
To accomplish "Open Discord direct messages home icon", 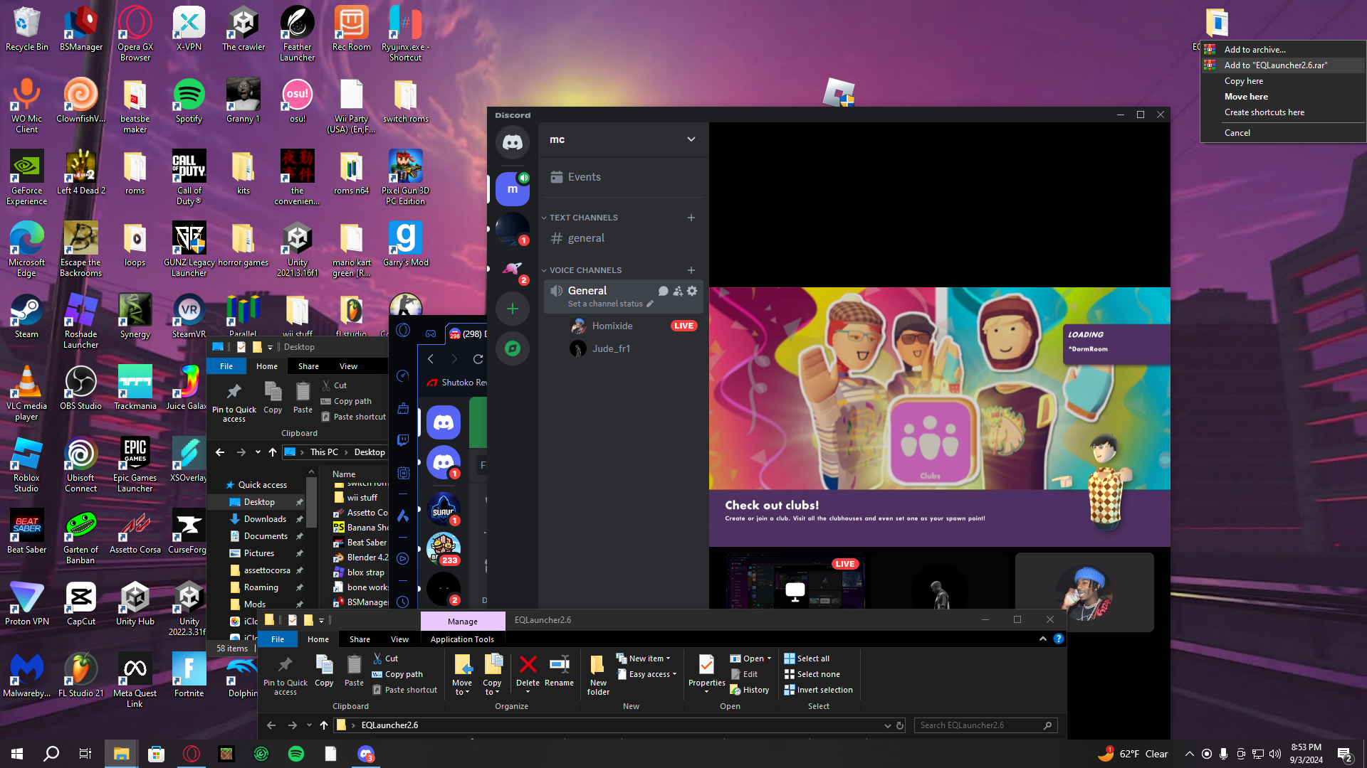I will point(512,142).
